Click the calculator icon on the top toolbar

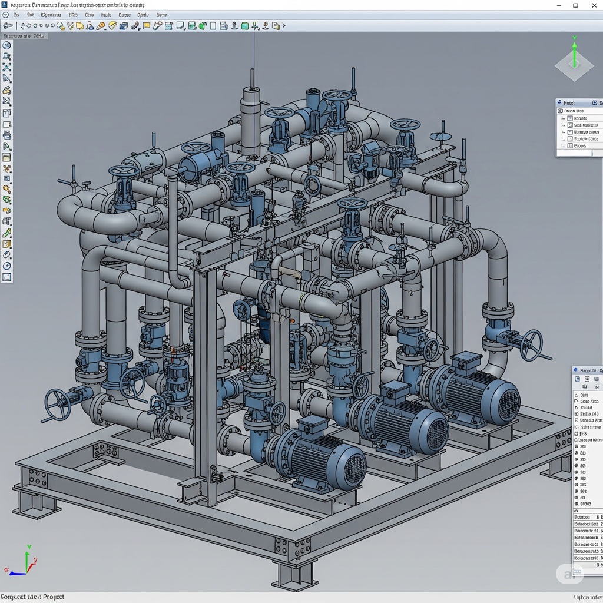192,25
